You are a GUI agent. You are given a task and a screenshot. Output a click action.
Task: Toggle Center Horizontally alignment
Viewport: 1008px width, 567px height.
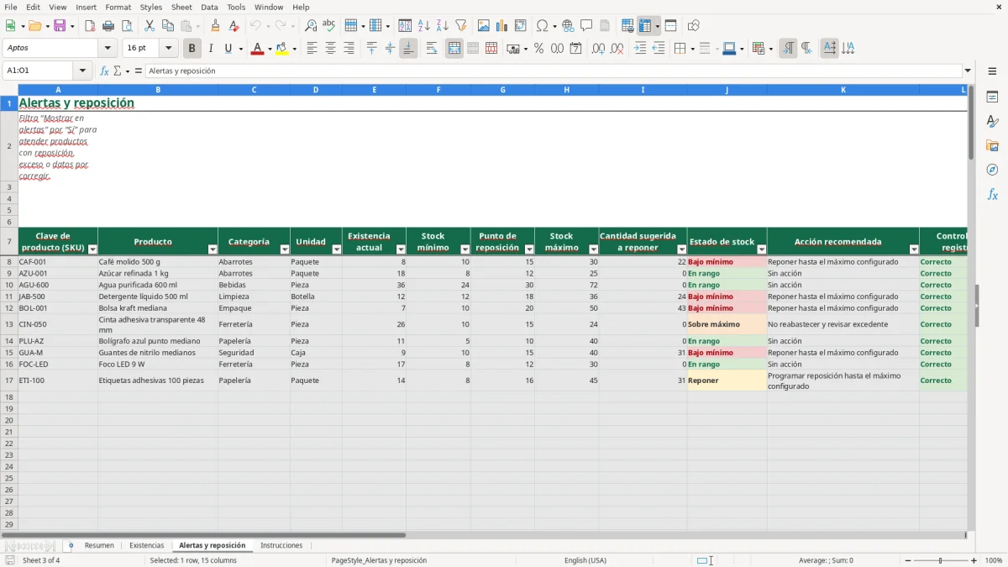tap(330, 49)
